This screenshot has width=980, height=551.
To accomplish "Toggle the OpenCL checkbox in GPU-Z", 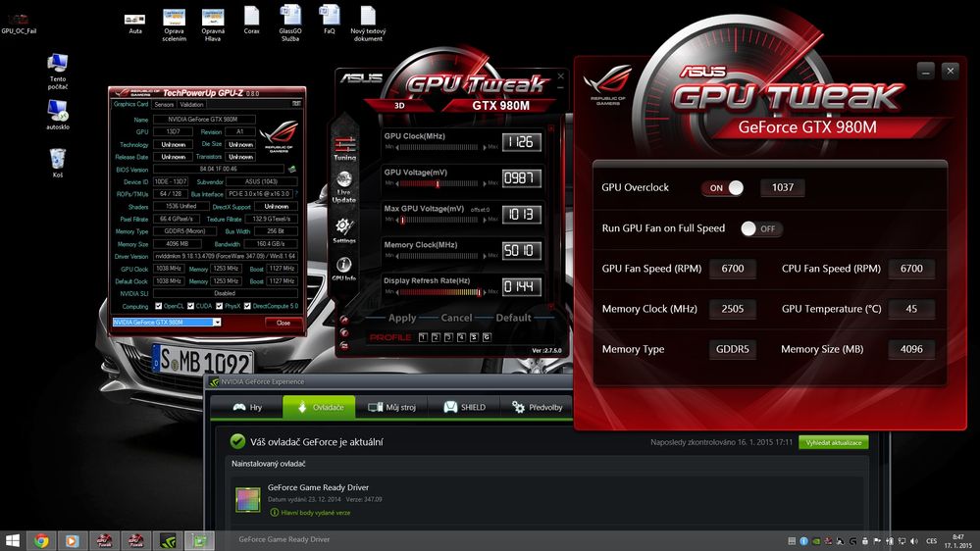I will pos(159,306).
